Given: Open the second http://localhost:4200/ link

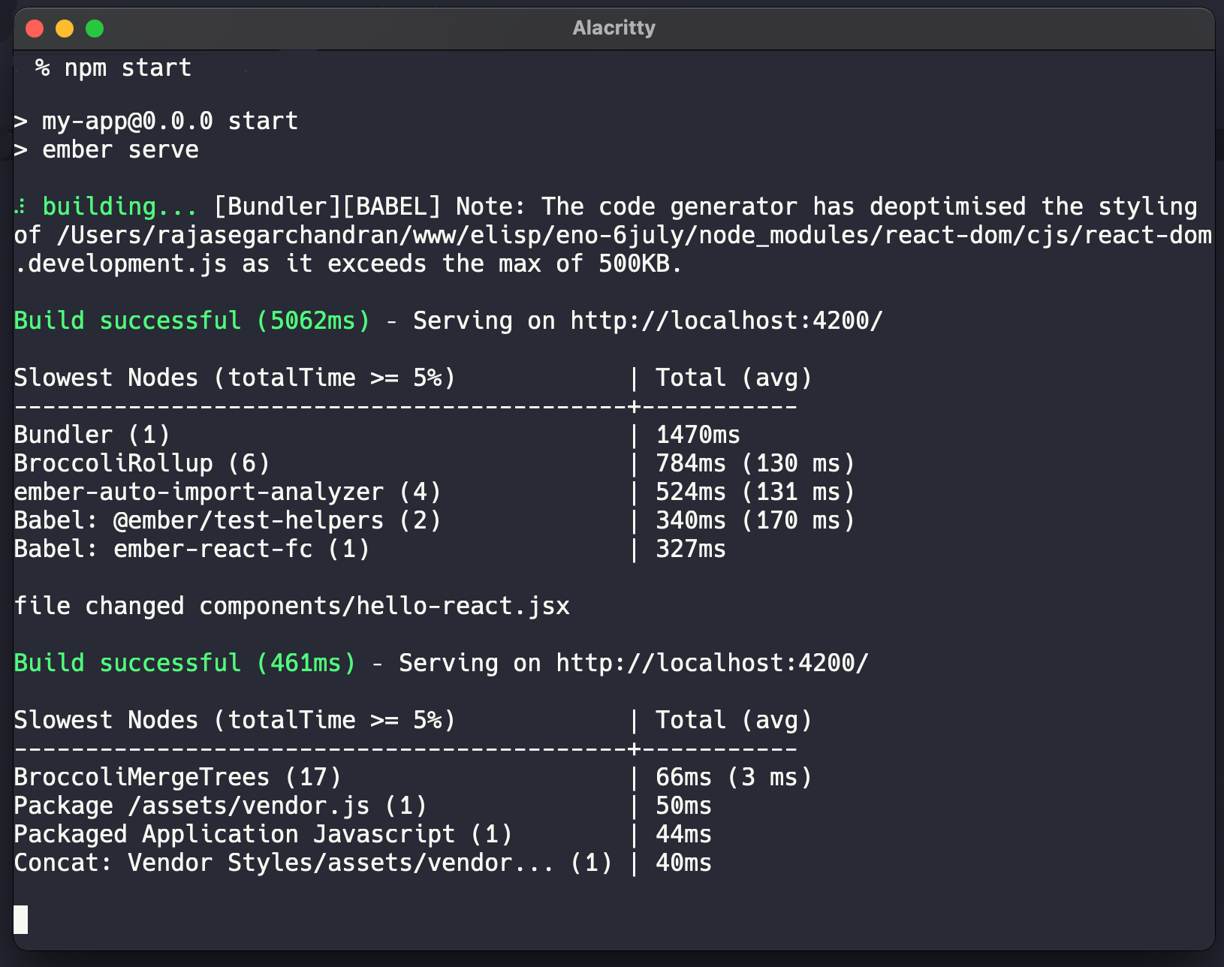Looking at the screenshot, I should [711, 664].
